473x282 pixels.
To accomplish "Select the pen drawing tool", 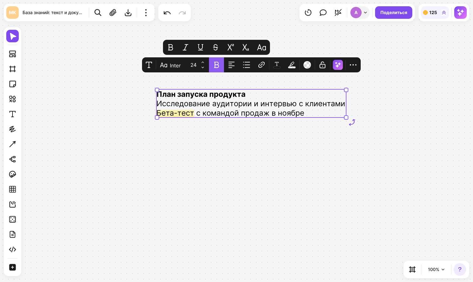I will tap(13, 129).
